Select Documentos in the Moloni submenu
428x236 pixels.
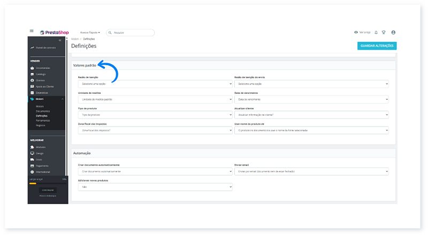pyautogui.click(x=43, y=111)
